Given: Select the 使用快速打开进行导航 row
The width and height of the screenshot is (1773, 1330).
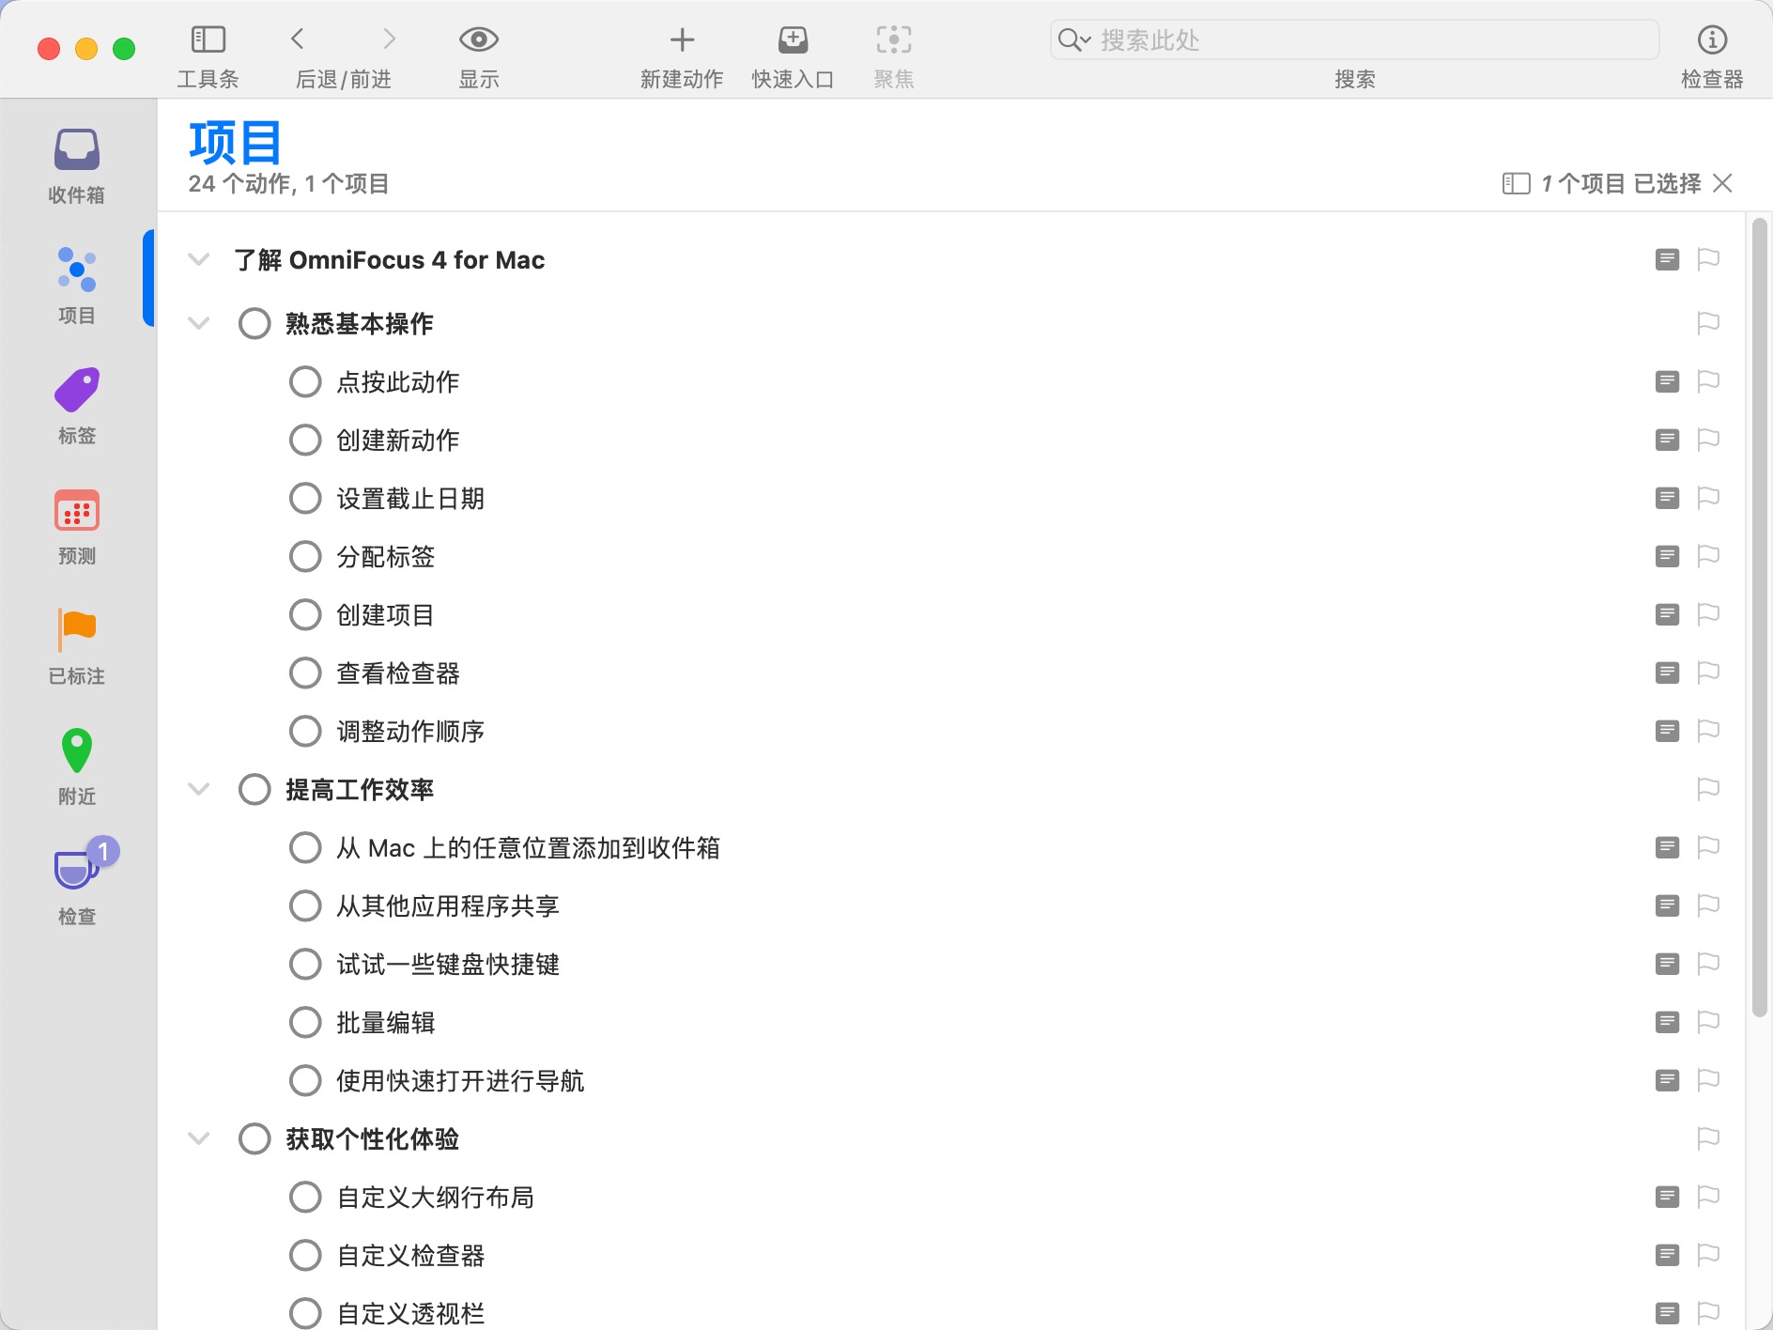Looking at the screenshot, I should 952,1080.
